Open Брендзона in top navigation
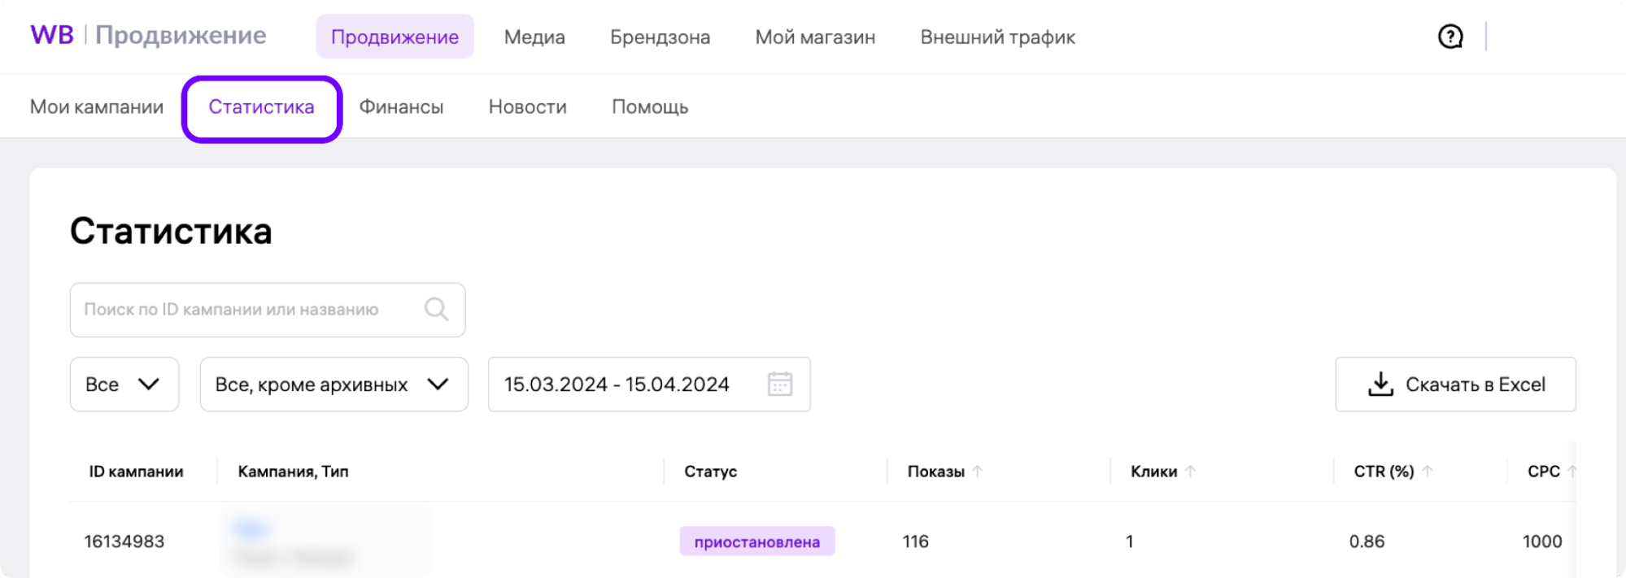Image resolution: width=1626 pixels, height=578 pixels. (x=660, y=37)
